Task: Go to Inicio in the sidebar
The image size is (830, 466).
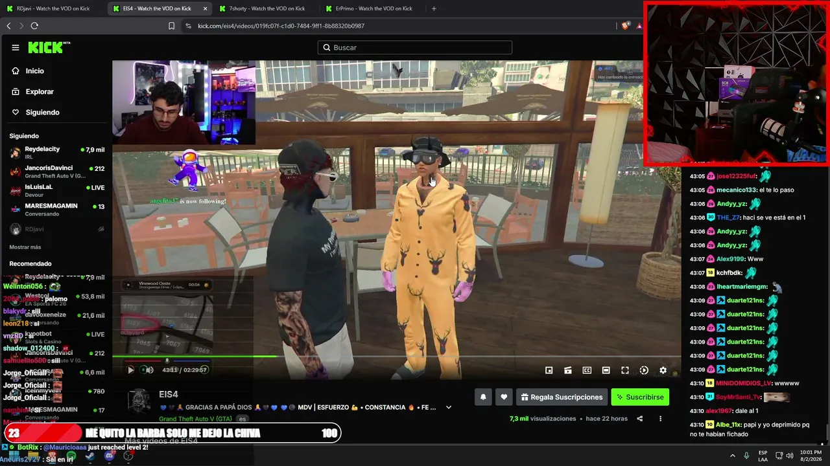Action: coord(35,71)
